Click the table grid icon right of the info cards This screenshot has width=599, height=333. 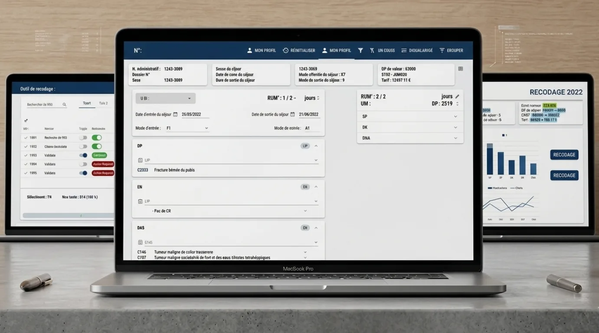[461, 69]
